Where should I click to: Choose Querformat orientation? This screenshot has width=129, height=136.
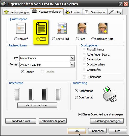click(76, 97)
